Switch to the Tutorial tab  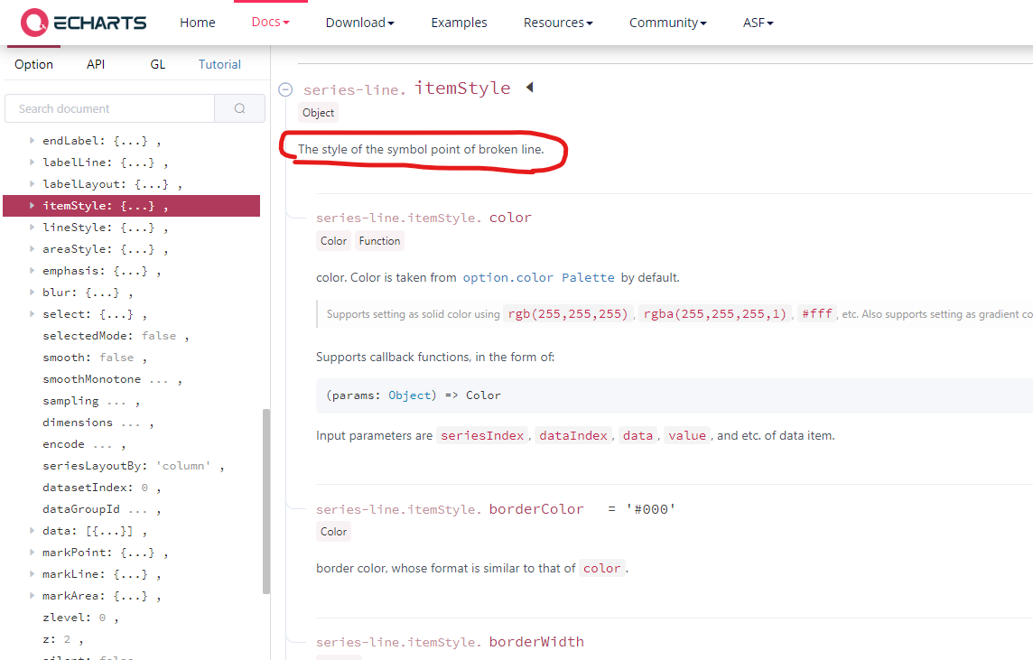pos(219,64)
